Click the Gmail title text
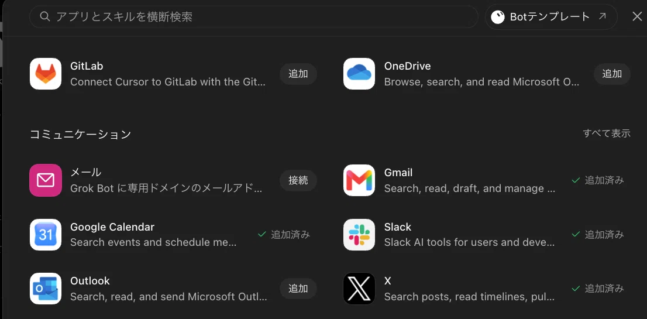This screenshot has width=647, height=319. coord(398,173)
